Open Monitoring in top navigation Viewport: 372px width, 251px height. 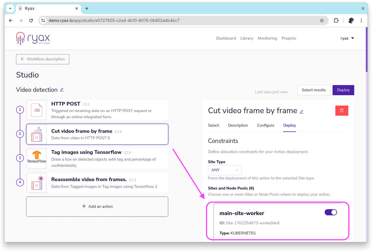267,38
